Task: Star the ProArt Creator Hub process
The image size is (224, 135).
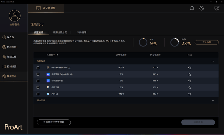Action: [190, 68]
